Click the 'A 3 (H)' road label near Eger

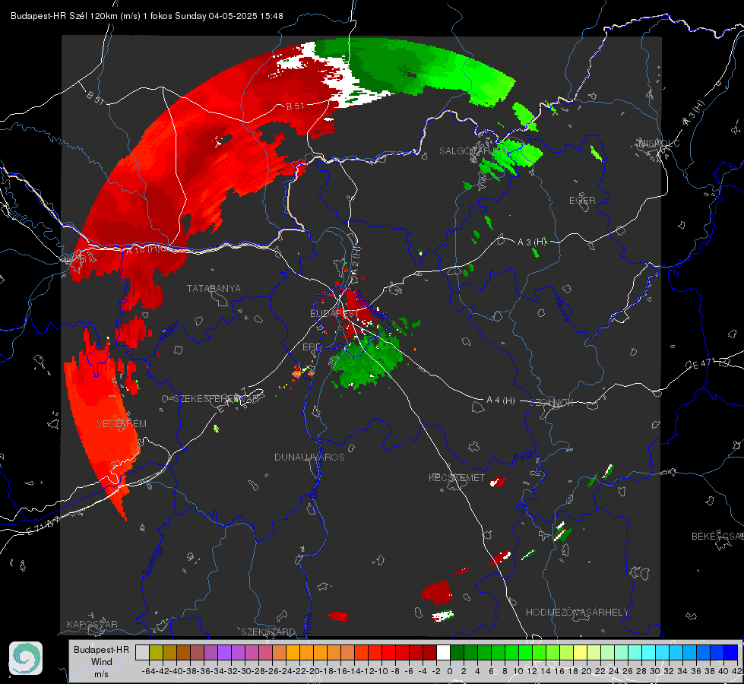click(x=531, y=242)
